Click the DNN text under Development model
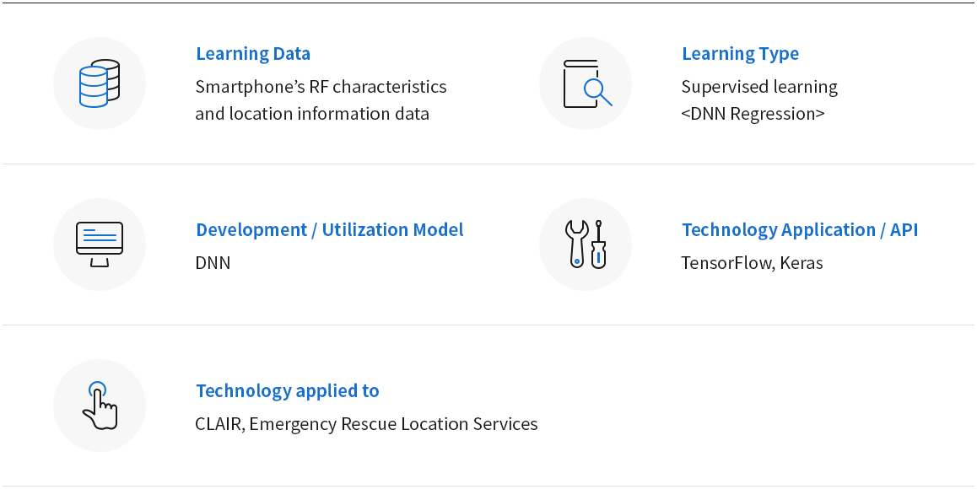 pyautogui.click(x=213, y=263)
